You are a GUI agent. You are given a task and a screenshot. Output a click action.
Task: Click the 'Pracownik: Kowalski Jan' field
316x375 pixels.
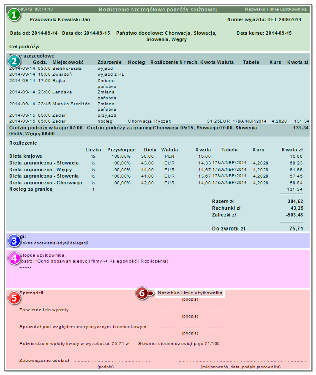point(60,19)
